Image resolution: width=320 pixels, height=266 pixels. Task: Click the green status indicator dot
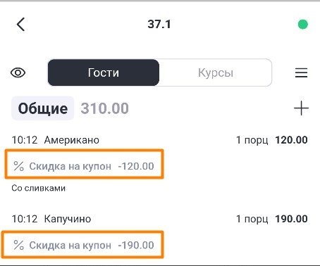(x=303, y=25)
